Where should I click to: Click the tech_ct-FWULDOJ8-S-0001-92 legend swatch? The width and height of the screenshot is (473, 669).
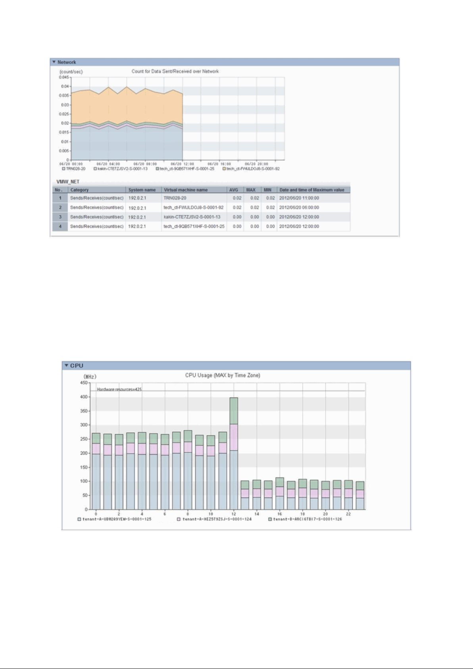click(x=224, y=169)
